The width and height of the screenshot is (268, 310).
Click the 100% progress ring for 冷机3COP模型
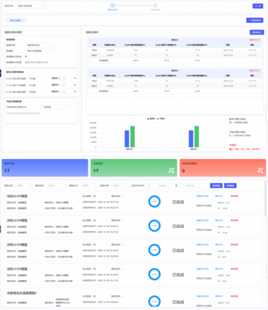click(154, 226)
